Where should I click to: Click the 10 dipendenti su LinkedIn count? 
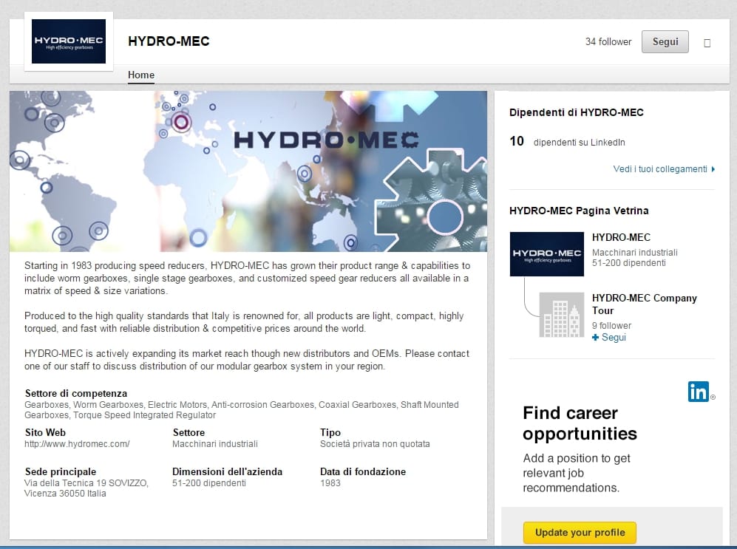click(x=567, y=141)
